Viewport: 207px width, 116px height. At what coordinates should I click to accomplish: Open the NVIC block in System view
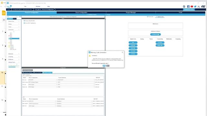coord(133,48)
